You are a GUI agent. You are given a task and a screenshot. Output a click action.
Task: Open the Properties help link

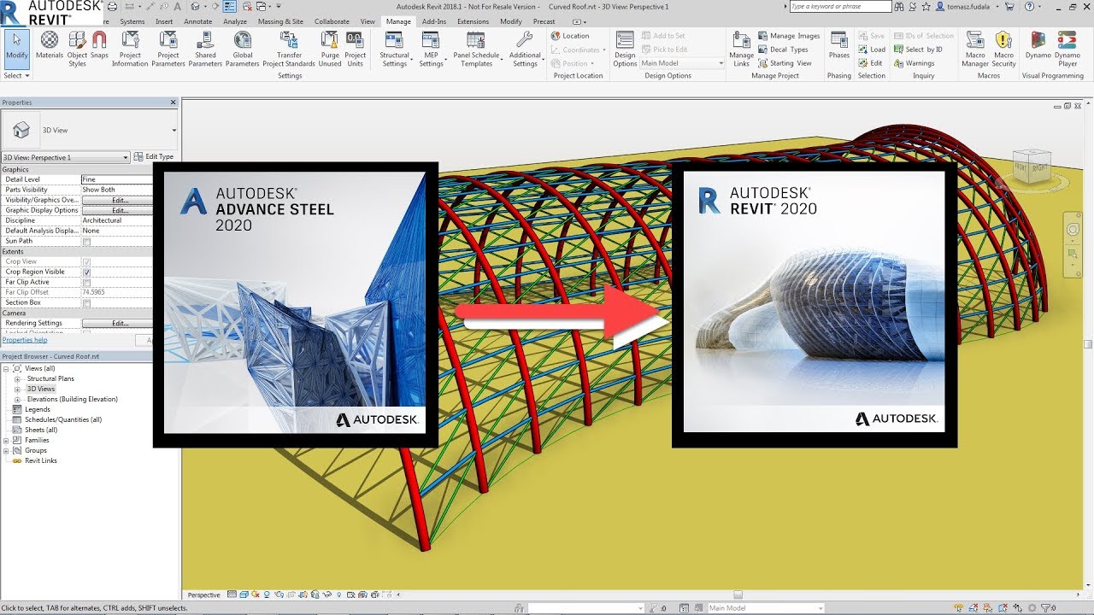[x=25, y=340]
